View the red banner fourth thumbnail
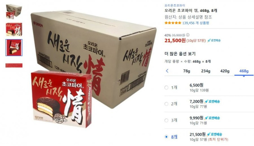The height and width of the screenshot is (146, 254). [14, 65]
